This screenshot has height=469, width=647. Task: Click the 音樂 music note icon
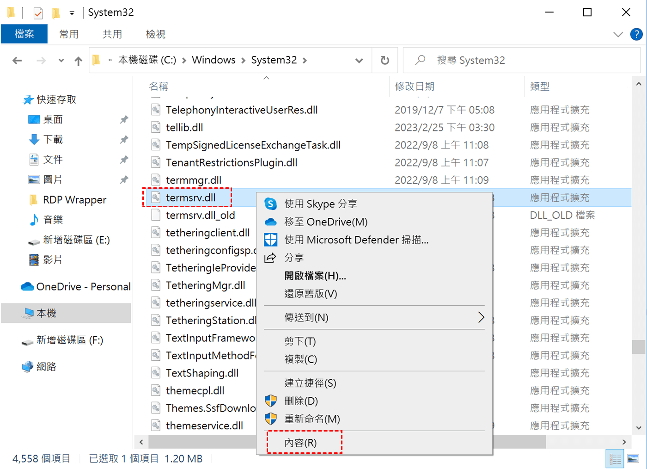[x=34, y=220]
